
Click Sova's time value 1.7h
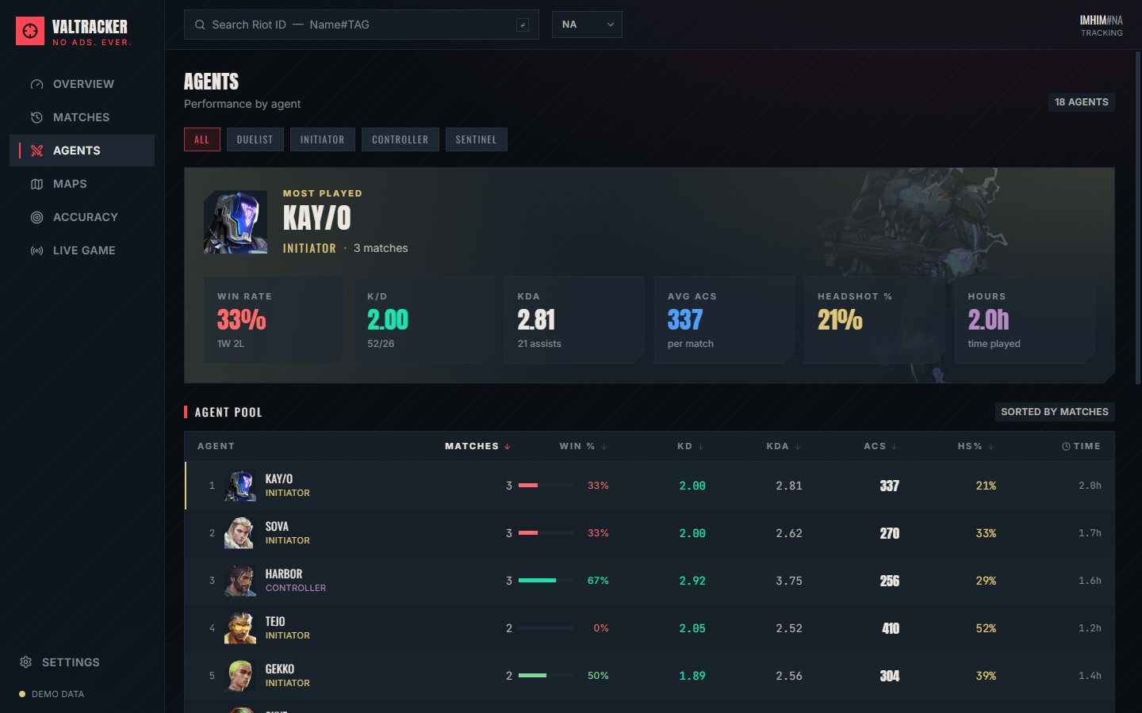pos(1090,533)
